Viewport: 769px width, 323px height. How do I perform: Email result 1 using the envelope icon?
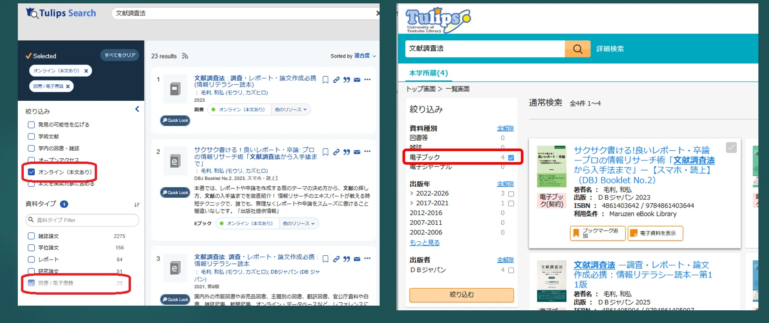(x=357, y=80)
